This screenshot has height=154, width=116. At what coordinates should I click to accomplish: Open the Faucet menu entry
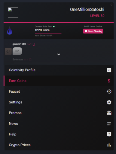point(59,91)
